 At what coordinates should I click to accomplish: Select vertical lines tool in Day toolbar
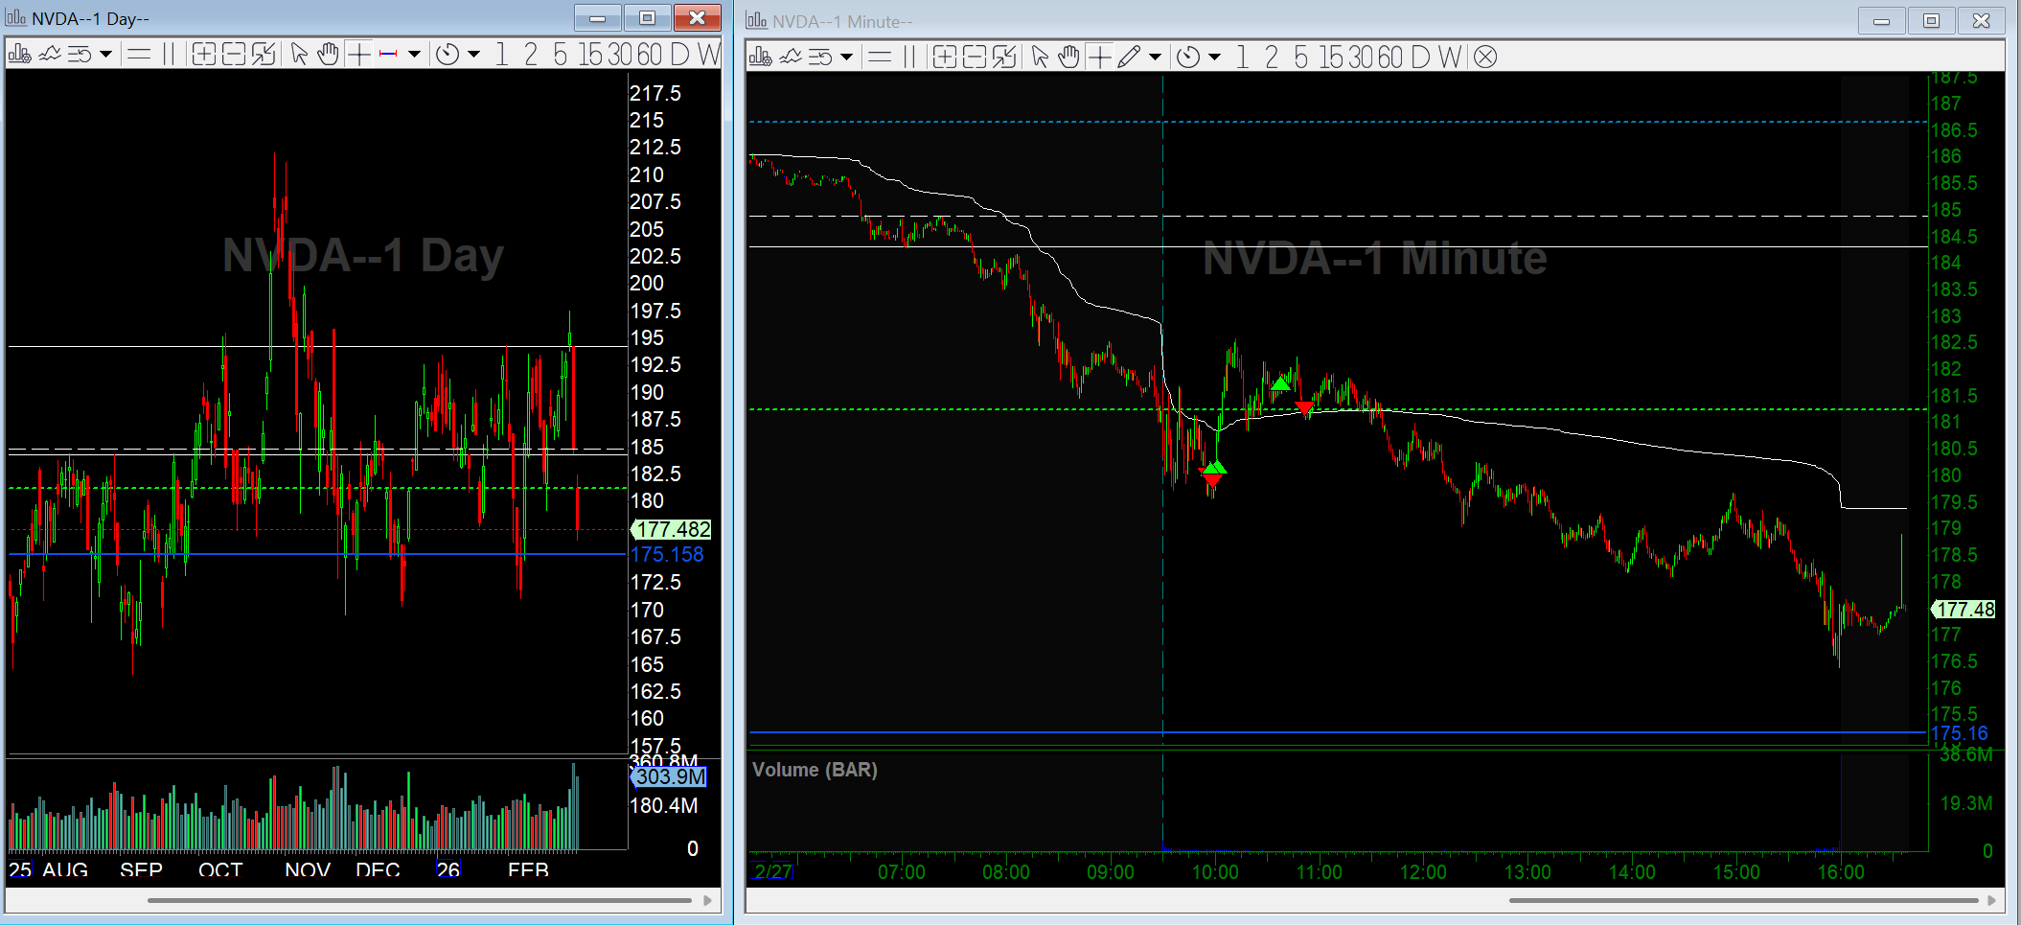click(x=169, y=55)
